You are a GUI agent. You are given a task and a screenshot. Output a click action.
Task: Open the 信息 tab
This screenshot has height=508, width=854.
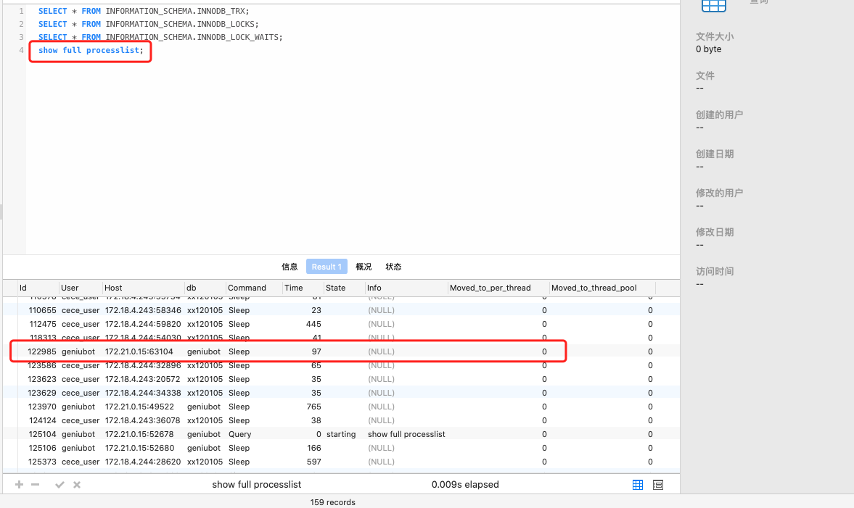290,267
